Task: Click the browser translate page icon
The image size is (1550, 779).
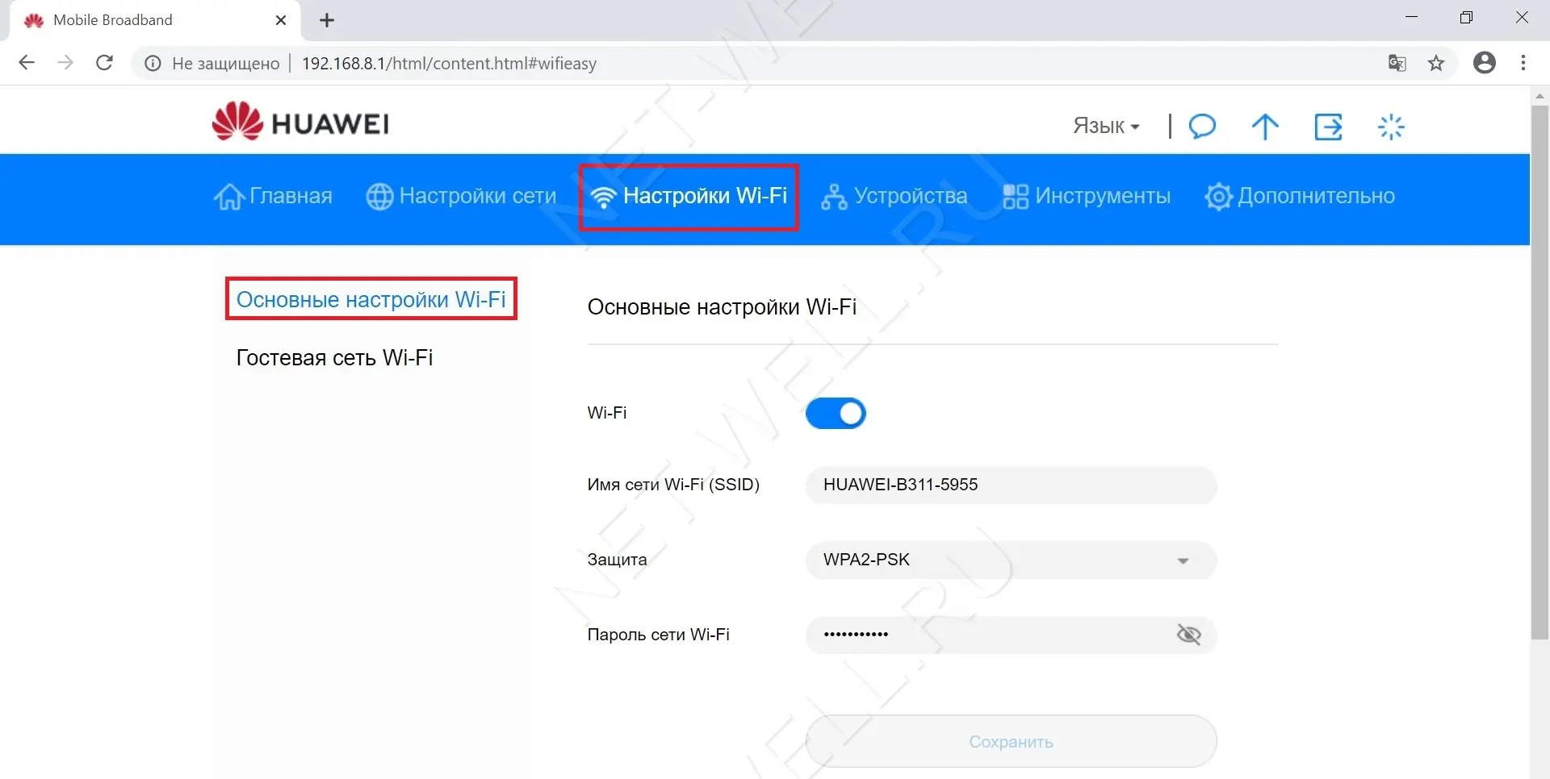Action: tap(1397, 63)
